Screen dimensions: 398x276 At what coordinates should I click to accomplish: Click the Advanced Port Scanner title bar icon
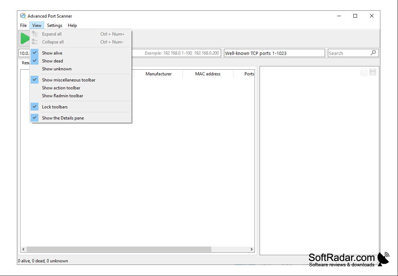(x=23, y=16)
